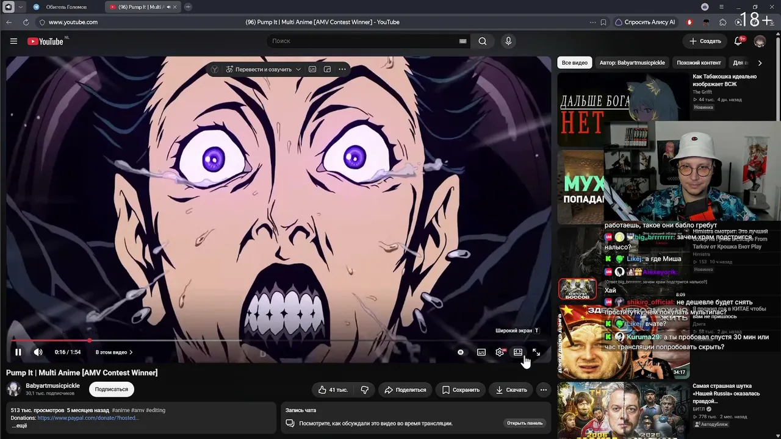Mute the video volume
This screenshot has height=439, width=781.
point(38,352)
